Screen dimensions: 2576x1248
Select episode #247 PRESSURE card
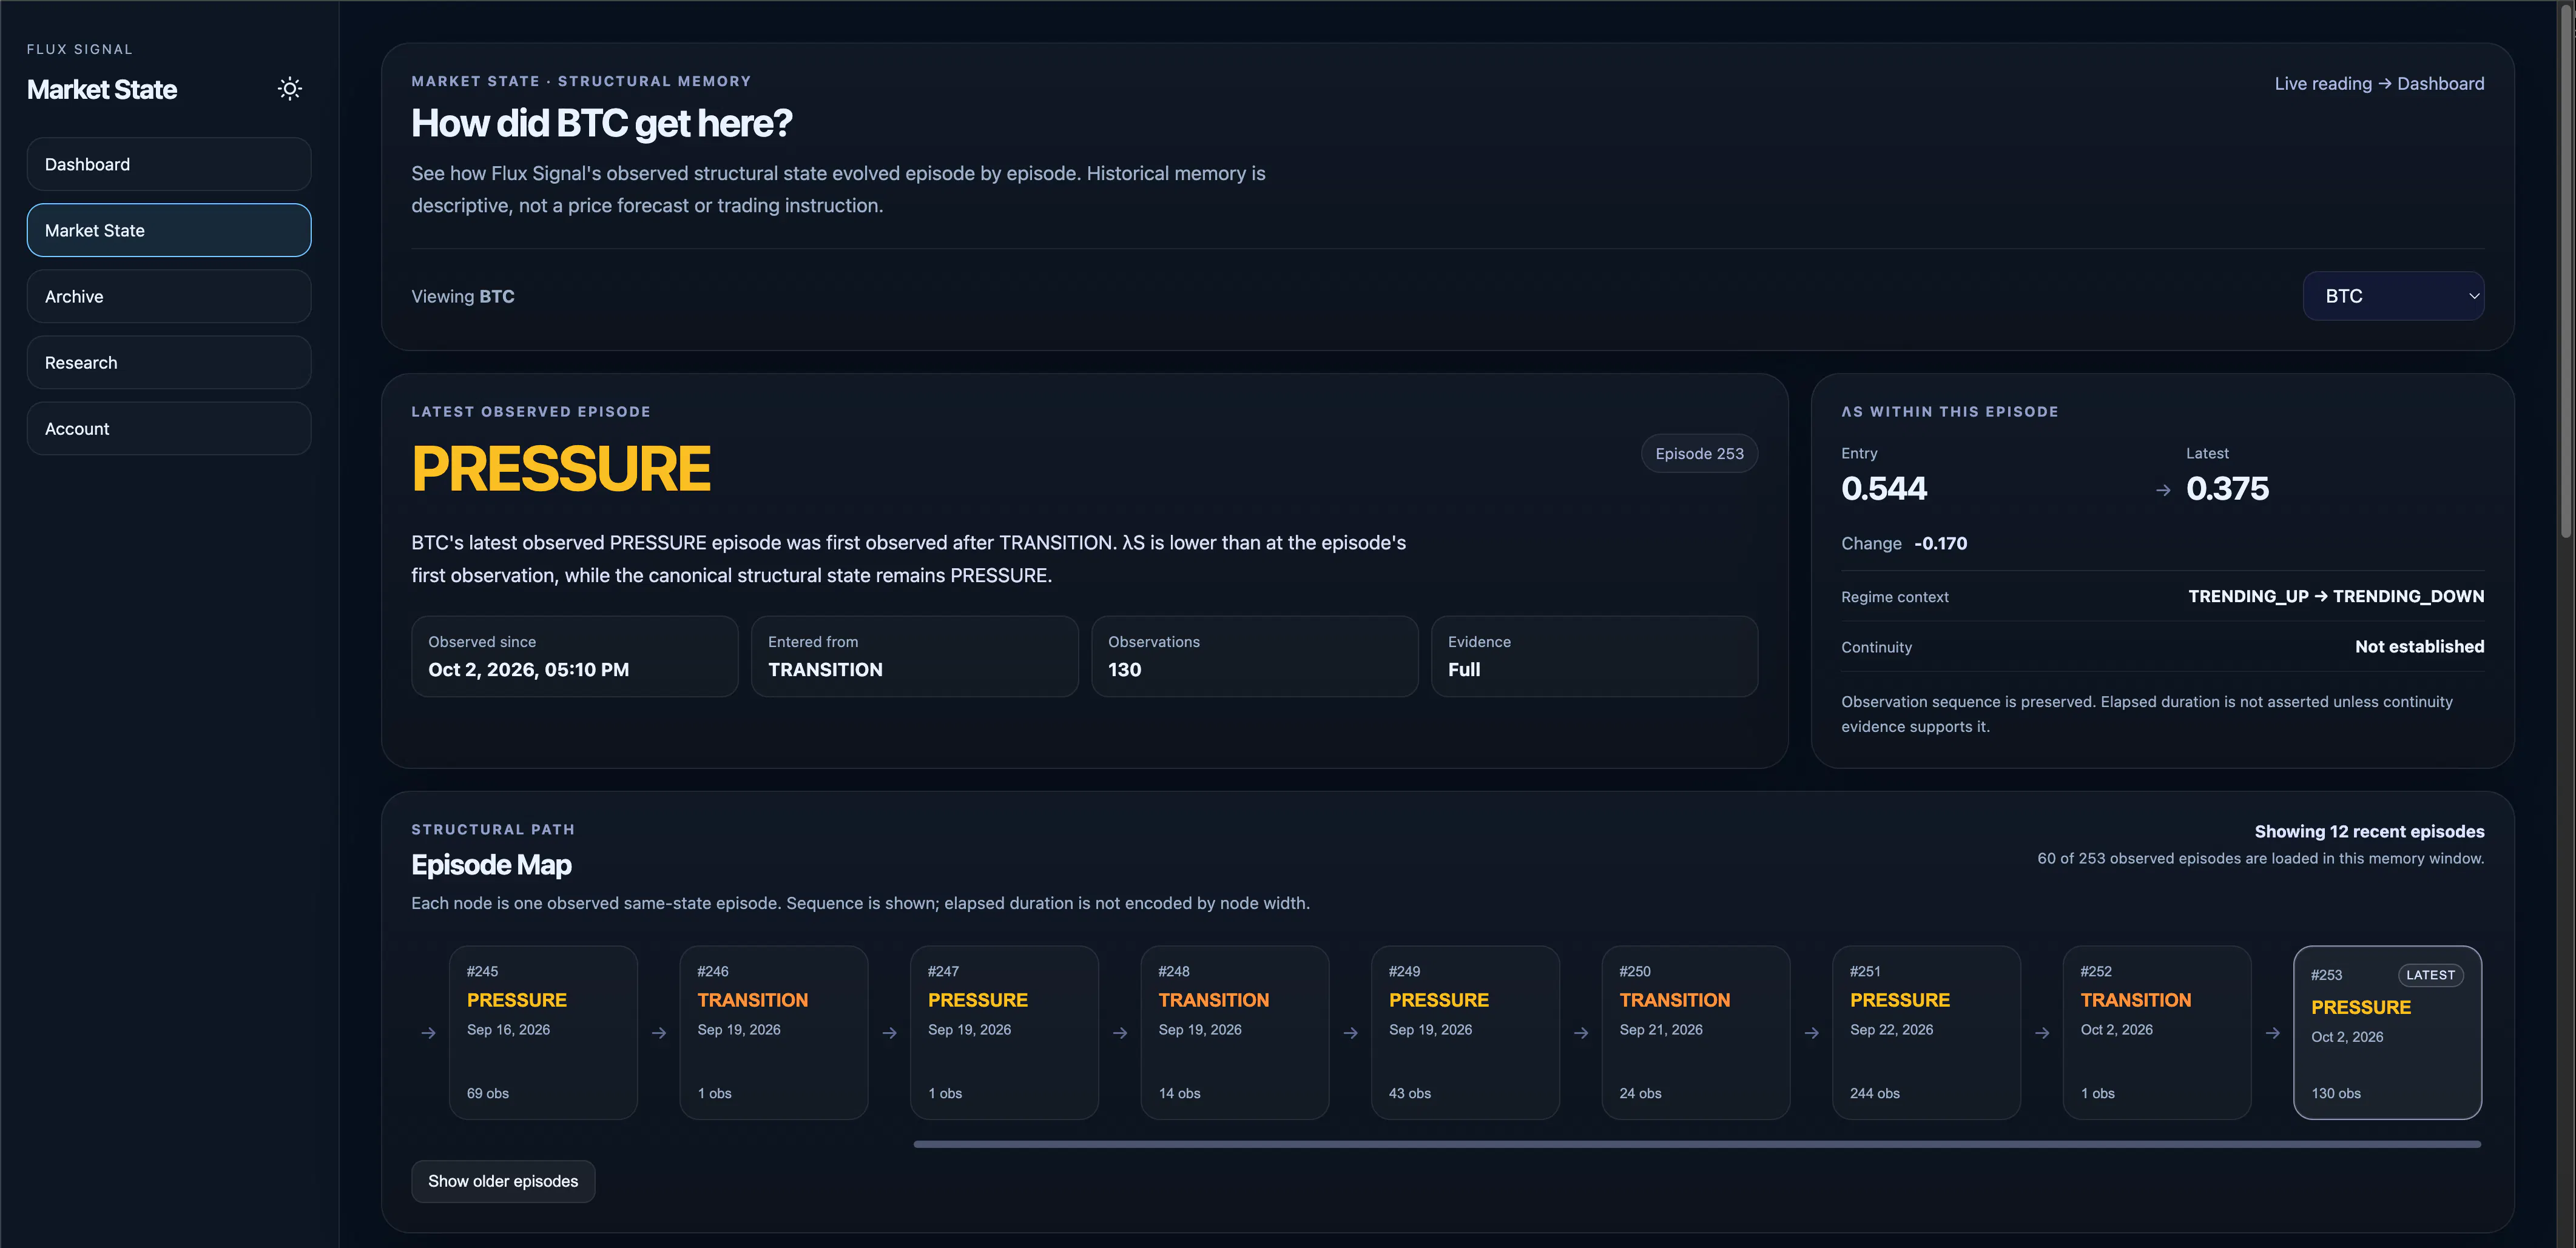[1004, 1032]
